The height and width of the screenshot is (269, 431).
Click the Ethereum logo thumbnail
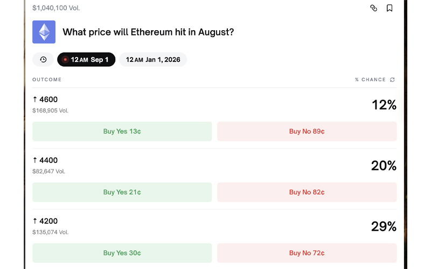(44, 32)
